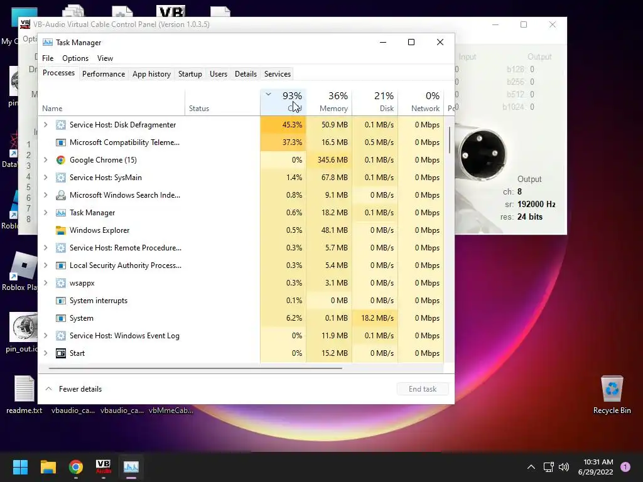Click the Service Host: Remote Procedure gear icon
This screenshot has width=643, height=482.
pyautogui.click(x=61, y=248)
